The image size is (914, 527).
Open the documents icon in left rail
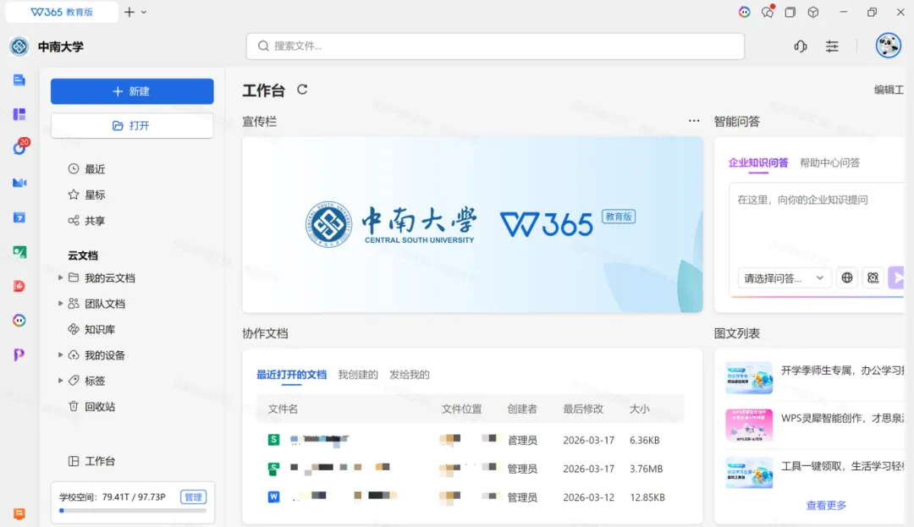click(x=19, y=80)
